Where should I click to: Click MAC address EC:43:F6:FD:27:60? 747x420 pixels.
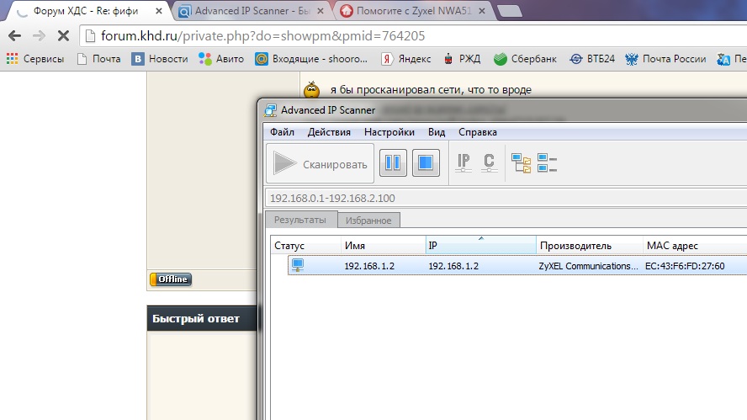[x=685, y=266]
